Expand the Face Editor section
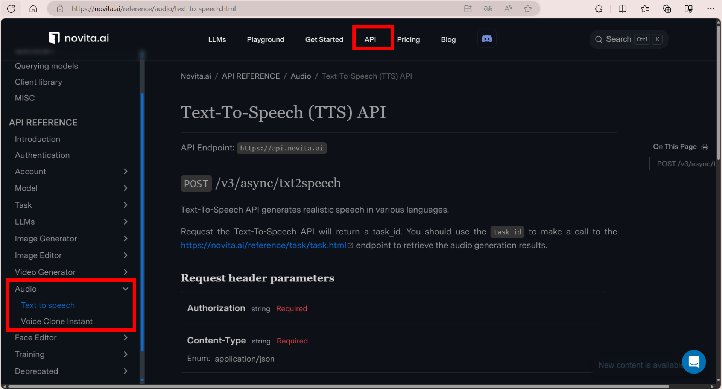Viewport: 722px width, 389px height. coord(126,338)
